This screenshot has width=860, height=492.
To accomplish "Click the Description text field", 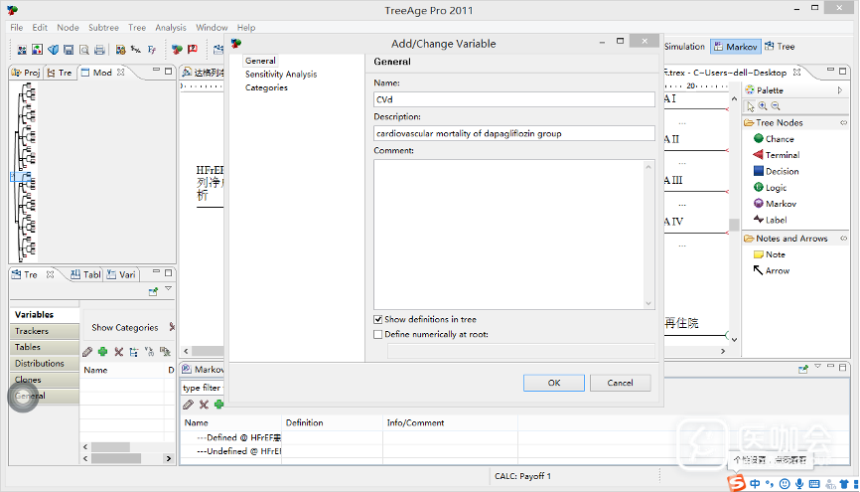I will (514, 133).
